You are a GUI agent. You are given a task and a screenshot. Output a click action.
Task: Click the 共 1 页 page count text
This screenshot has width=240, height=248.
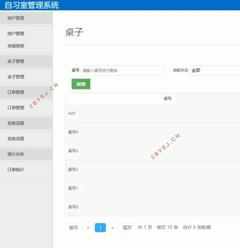(145, 227)
